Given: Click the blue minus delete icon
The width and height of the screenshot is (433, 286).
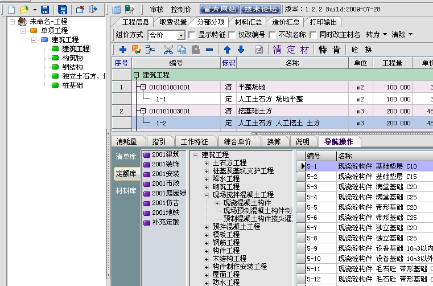Looking at the screenshot, I should coord(209,50).
